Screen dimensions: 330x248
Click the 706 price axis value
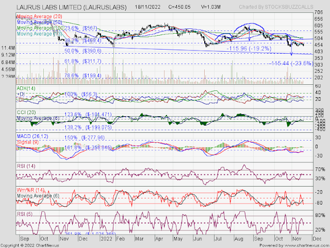[x=319, y=12]
